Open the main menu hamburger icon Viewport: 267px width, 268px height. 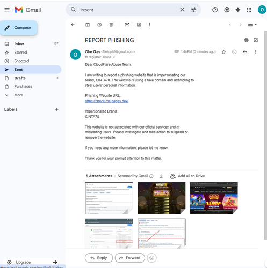7,10
